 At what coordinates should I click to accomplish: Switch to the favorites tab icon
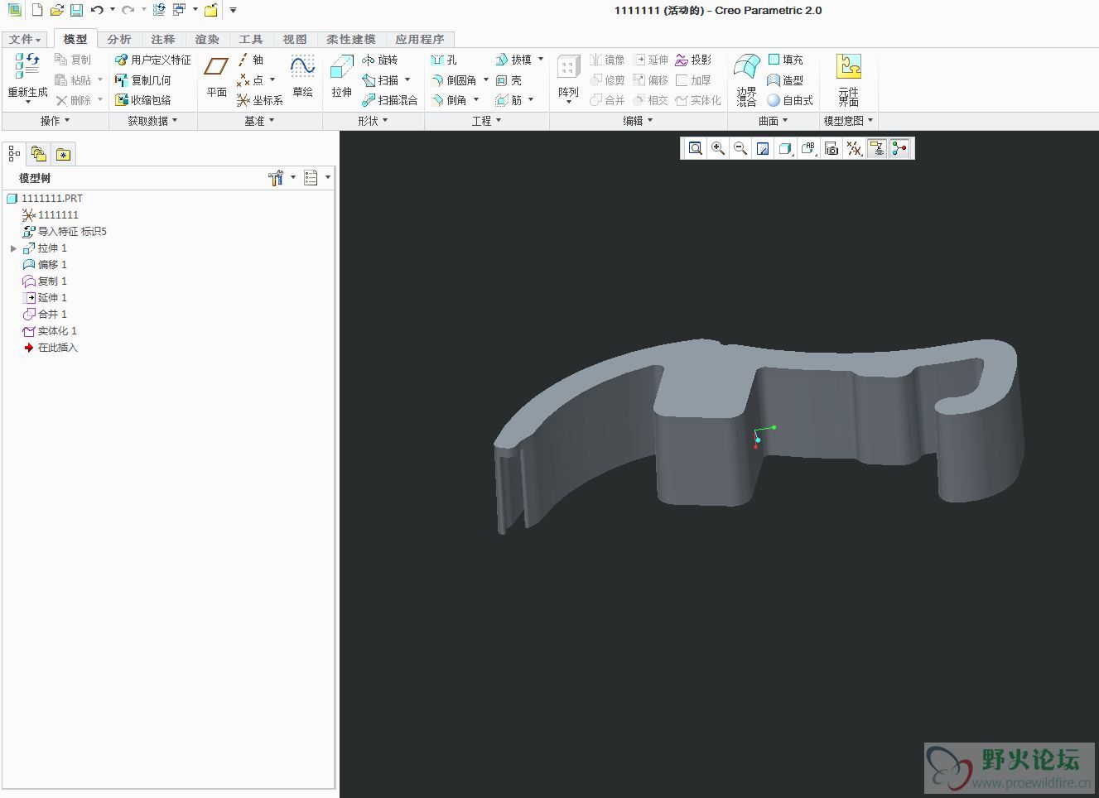click(63, 153)
